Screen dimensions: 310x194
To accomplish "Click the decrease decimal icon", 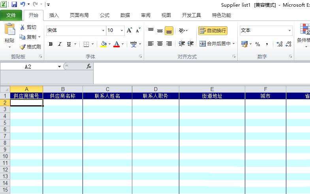I will [x=288, y=44].
